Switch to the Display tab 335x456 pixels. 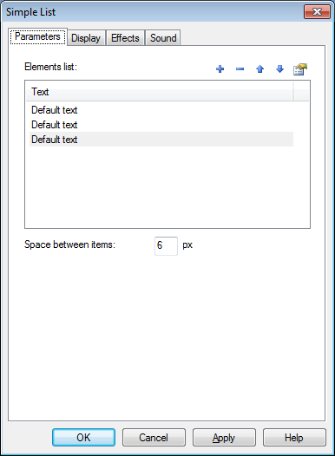(x=86, y=38)
